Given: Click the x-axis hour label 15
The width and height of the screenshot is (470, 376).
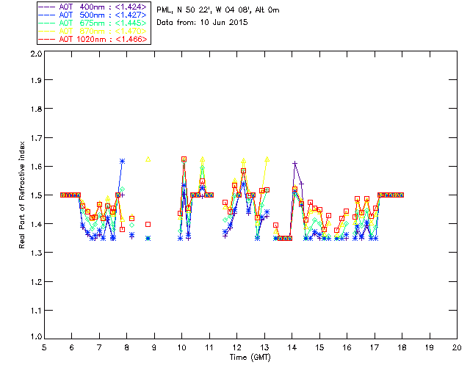Looking at the screenshot, I should (319, 347).
